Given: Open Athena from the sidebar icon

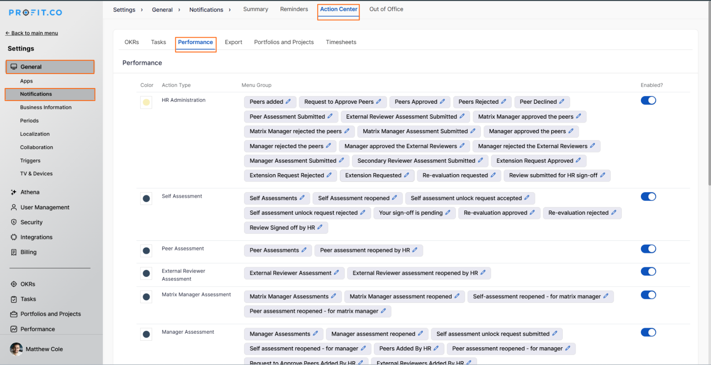Looking at the screenshot, I should pyautogui.click(x=14, y=192).
